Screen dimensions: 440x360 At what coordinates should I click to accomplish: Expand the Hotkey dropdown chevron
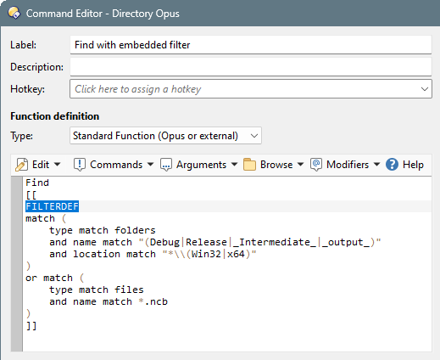coord(424,89)
